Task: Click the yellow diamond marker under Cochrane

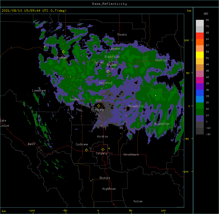Action: coord(86,150)
